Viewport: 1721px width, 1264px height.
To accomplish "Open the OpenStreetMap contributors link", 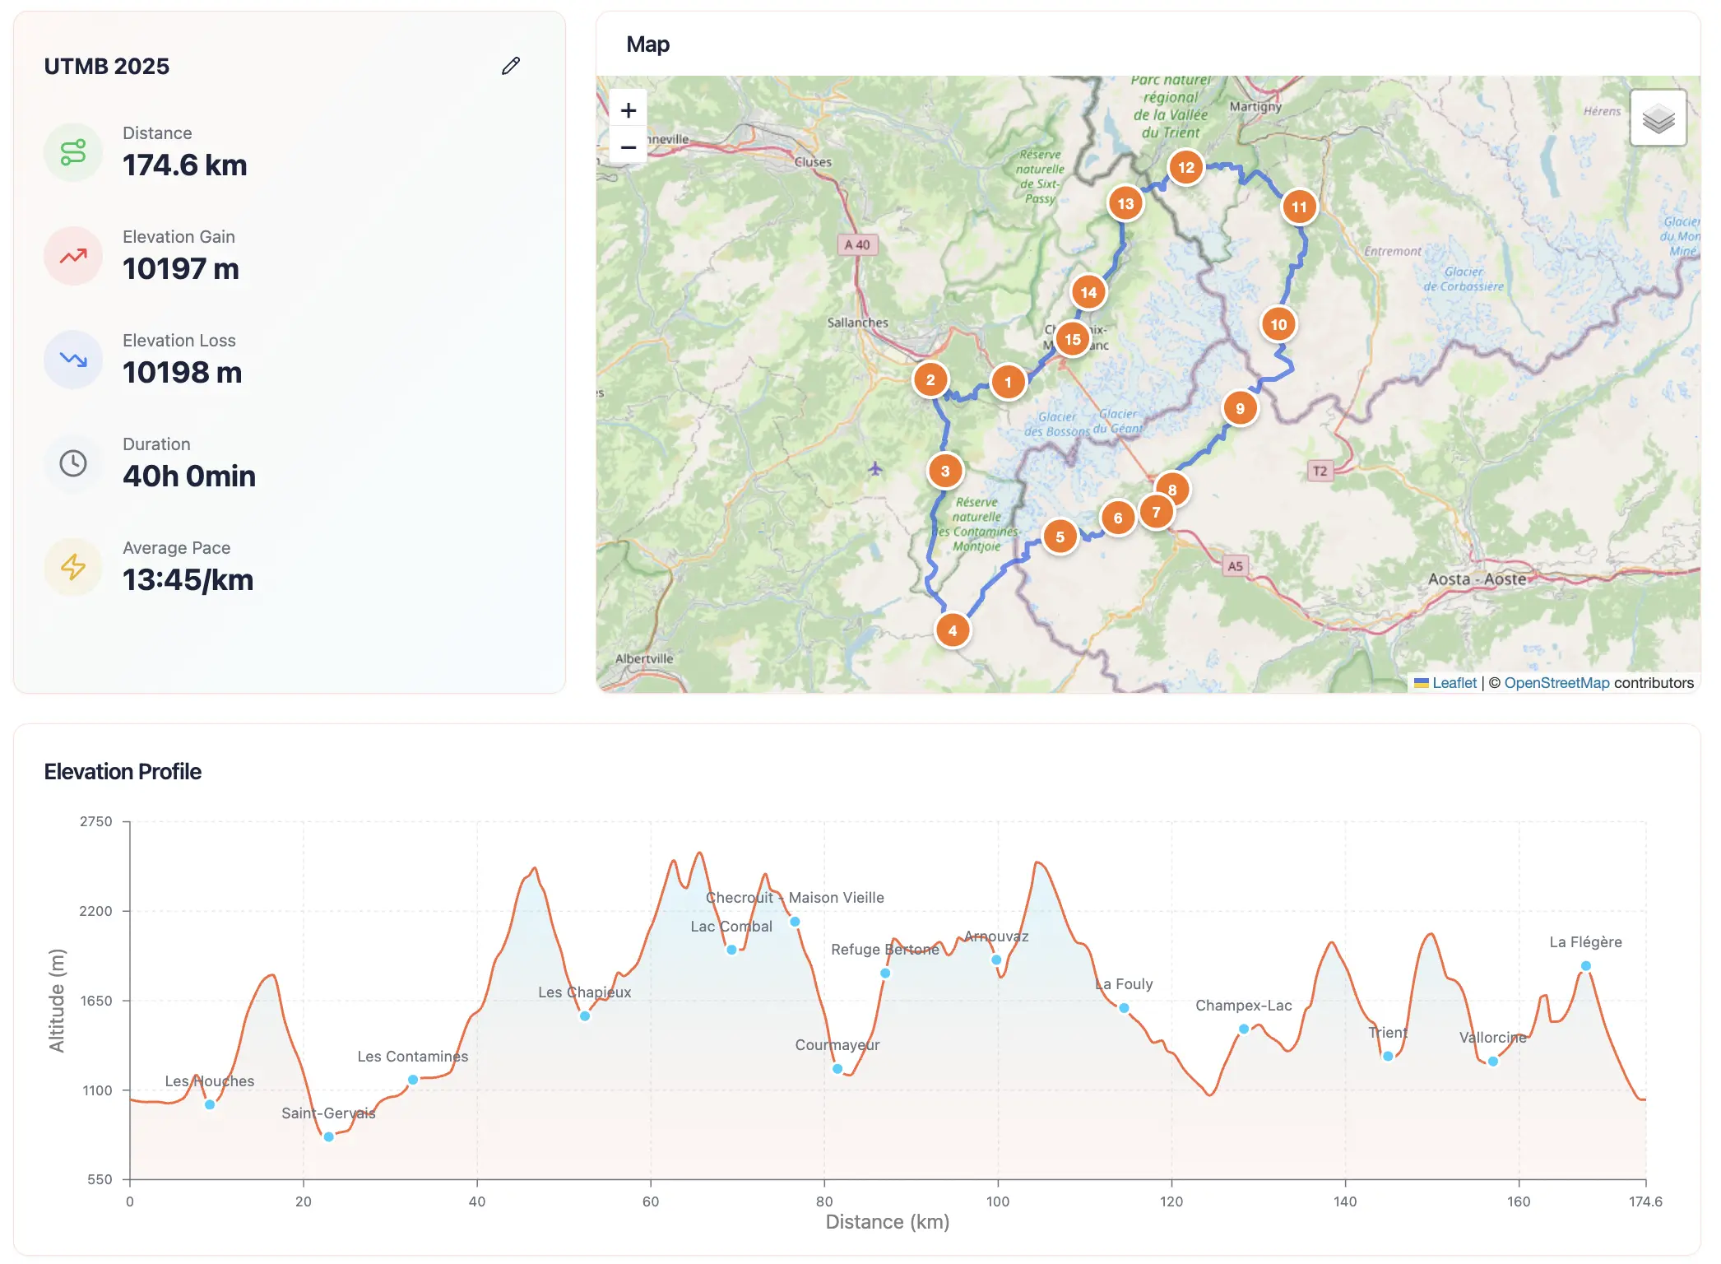I will pos(1556,683).
